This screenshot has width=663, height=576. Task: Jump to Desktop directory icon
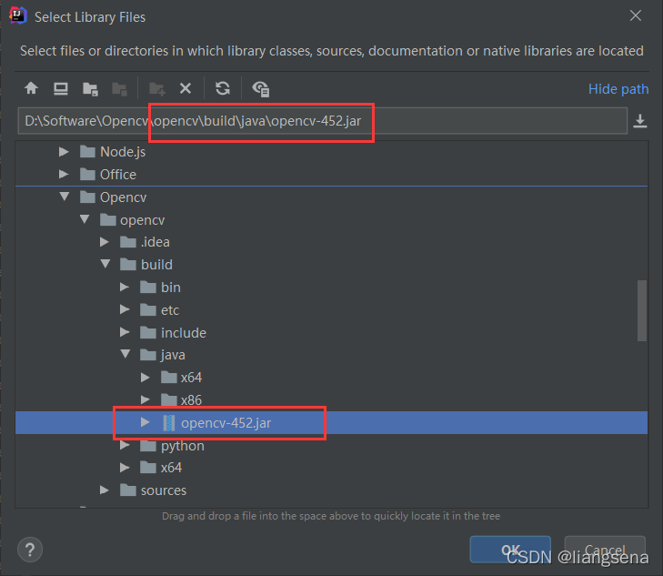click(x=61, y=89)
